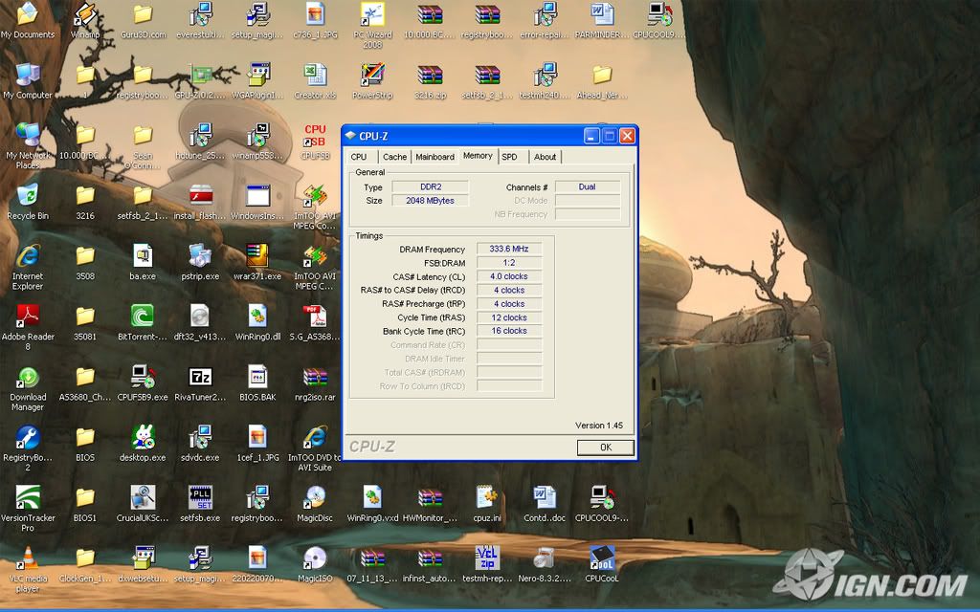This screenshot has width=980, height=612.
Task: Click the PowerStrip desktop icon
Action: [372, 75]
